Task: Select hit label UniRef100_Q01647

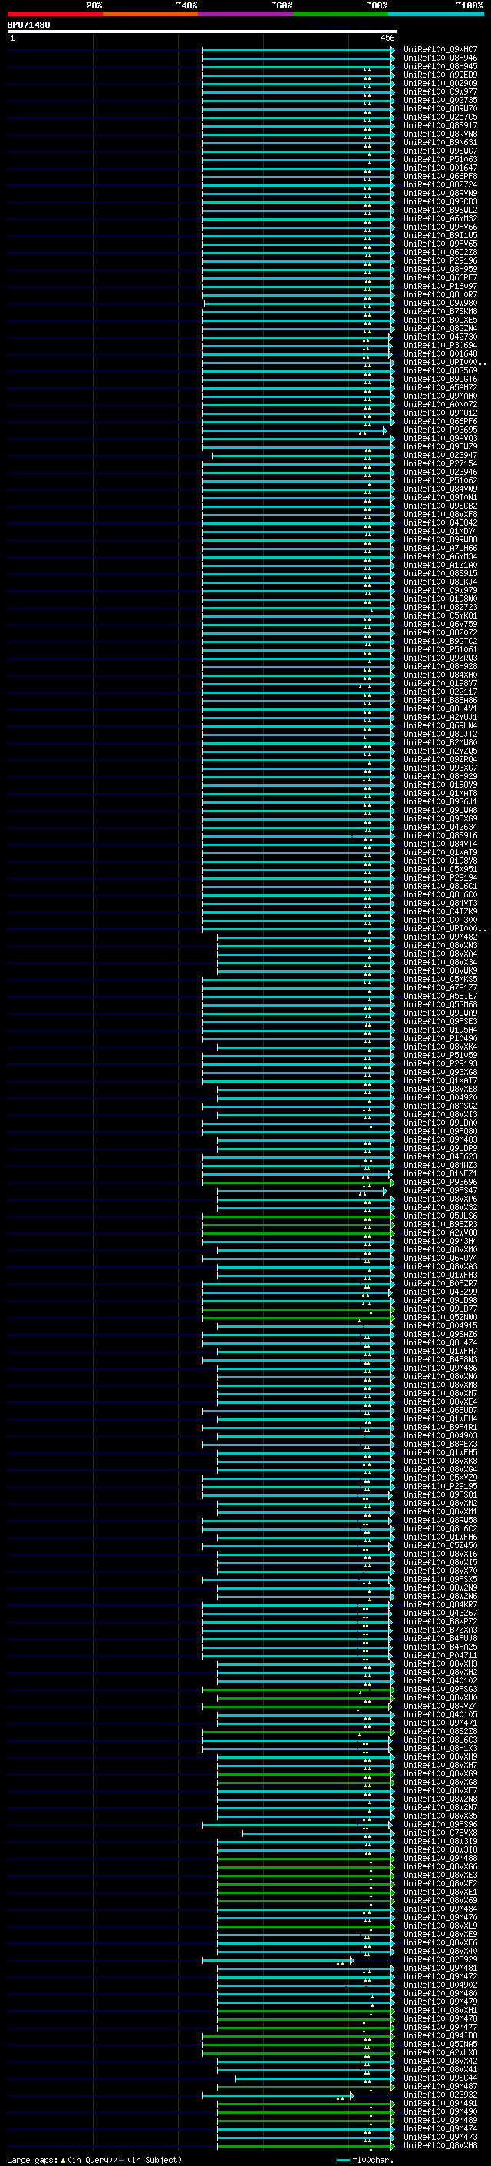Action: pyautogui.click(x=440, y=168)
